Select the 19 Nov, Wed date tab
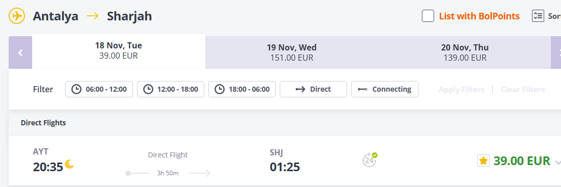Image resolution: width=561 pixels, height=187 pixels. coord(291,52)
